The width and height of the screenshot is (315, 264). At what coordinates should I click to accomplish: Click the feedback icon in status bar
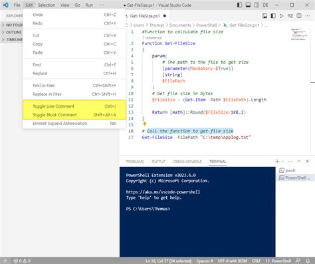298,261
